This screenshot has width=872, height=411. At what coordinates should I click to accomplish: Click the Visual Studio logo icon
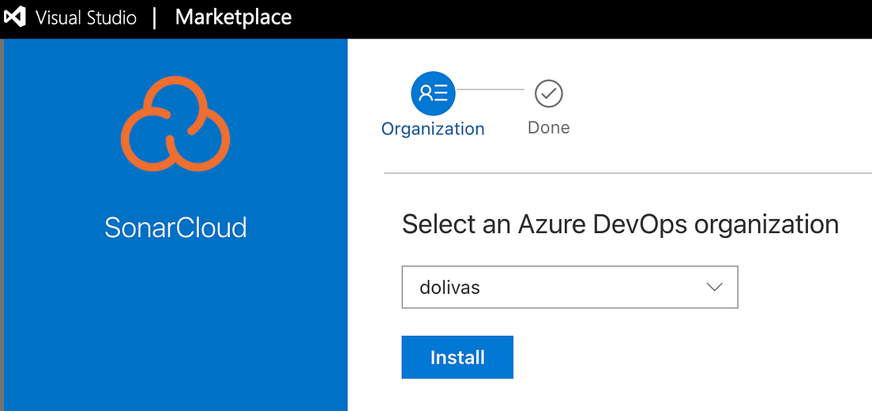[14, 17]
